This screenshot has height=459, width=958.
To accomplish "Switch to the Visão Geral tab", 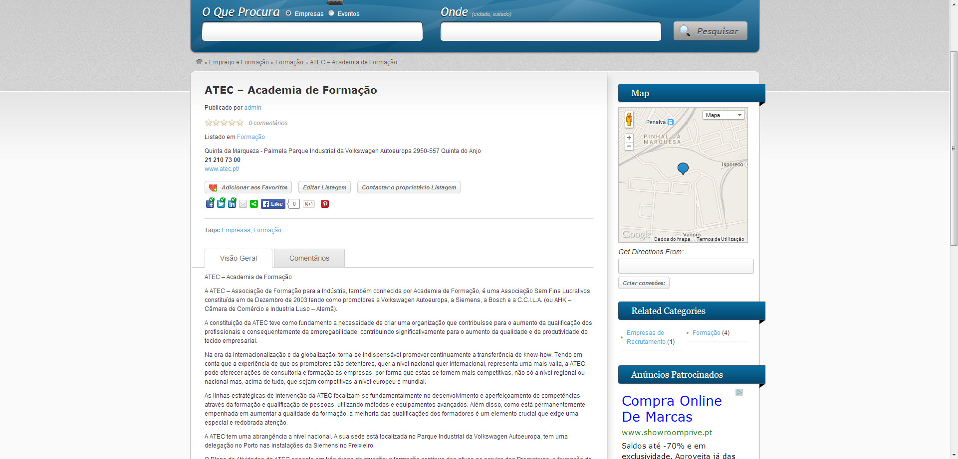I will coord(239,258).
